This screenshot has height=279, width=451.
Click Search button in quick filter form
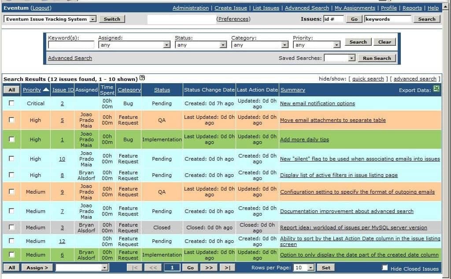pos(358,42)
